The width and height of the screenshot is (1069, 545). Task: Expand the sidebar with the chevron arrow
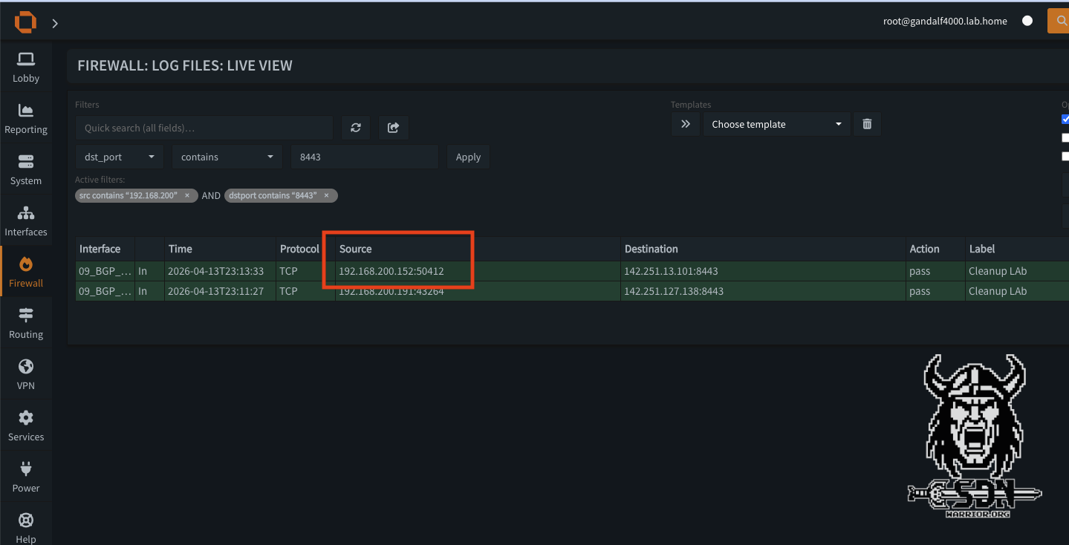[55, 23]
